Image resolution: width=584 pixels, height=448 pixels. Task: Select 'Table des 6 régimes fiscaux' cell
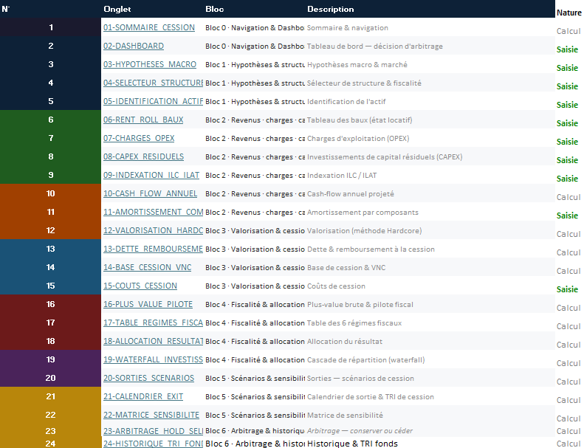coord(354,323)
